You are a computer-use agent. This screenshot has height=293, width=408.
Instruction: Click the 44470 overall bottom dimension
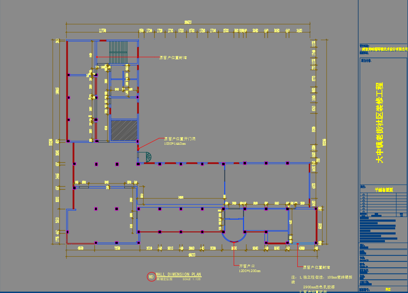click(x=191, y=255)
